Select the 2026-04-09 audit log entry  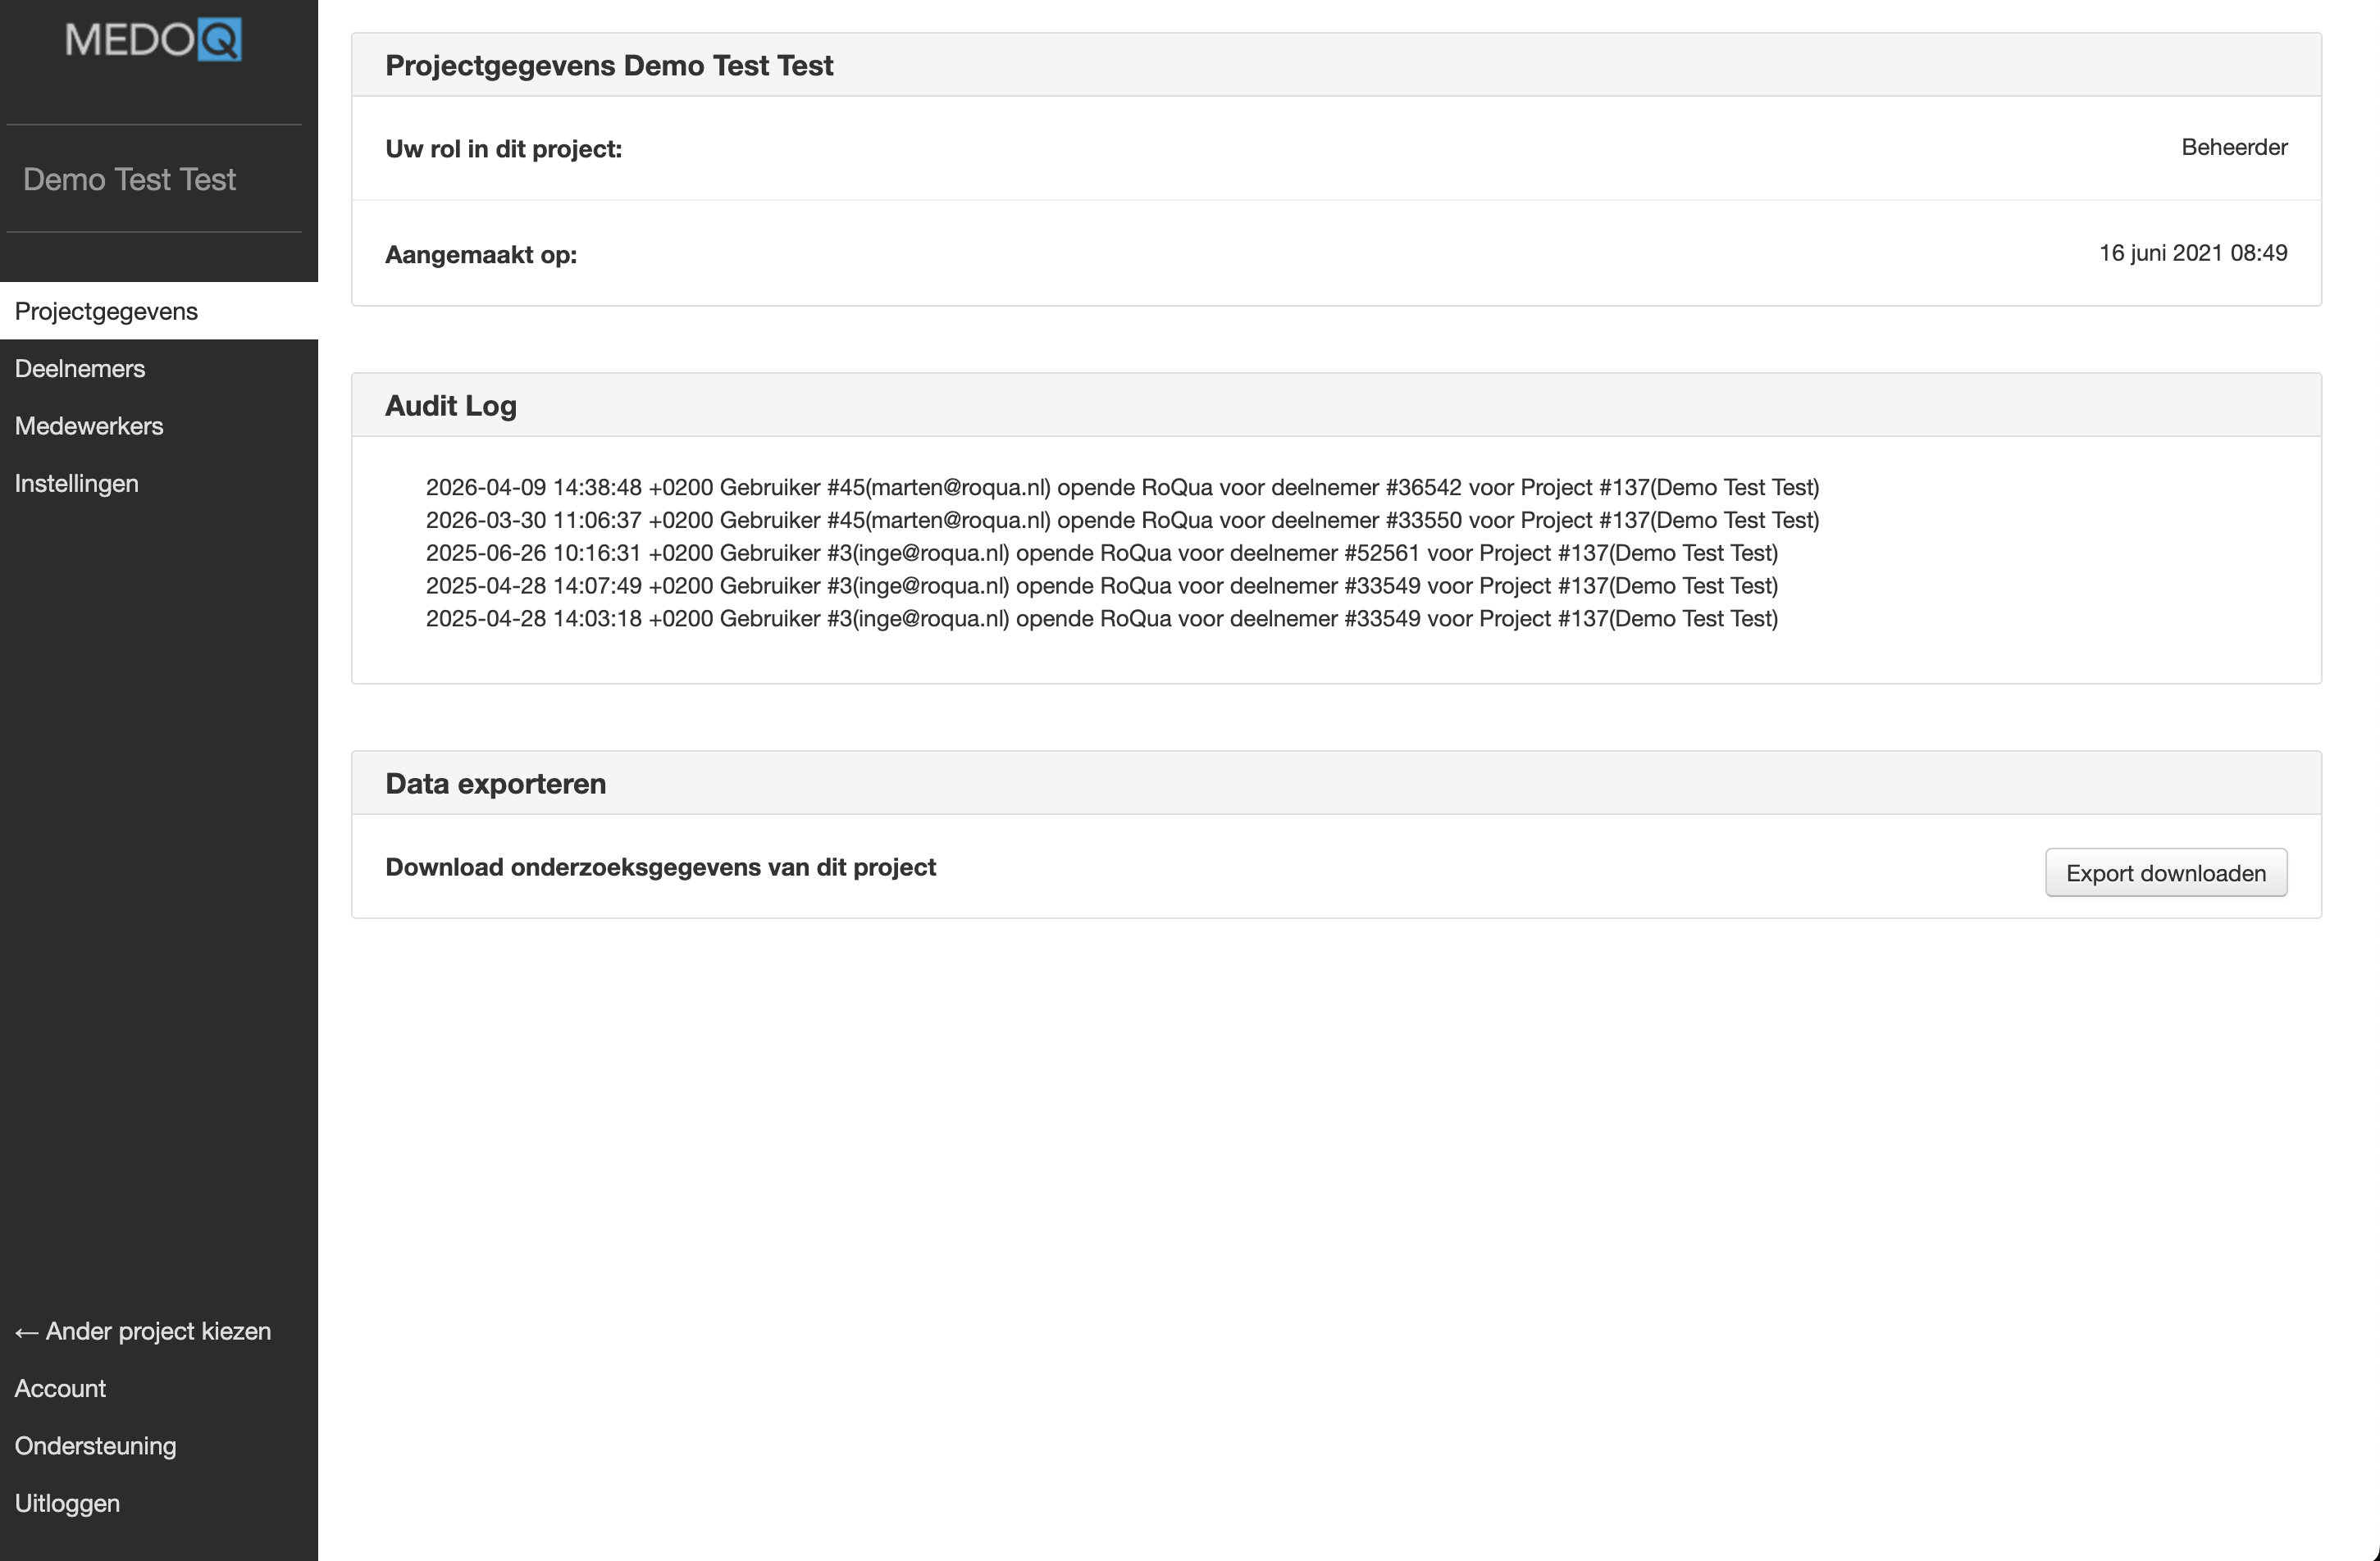(1122, 487)
